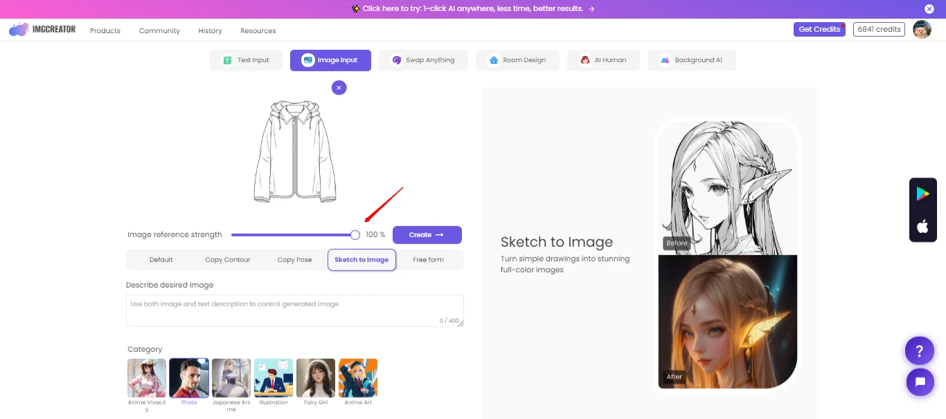Switch to the AI Human tab
Screen dimensions: 946x419
[x=603, y=60]
